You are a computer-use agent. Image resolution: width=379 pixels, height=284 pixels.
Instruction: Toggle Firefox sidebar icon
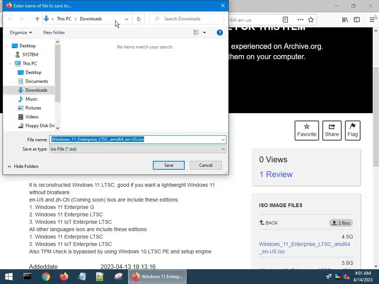[356, 20]
